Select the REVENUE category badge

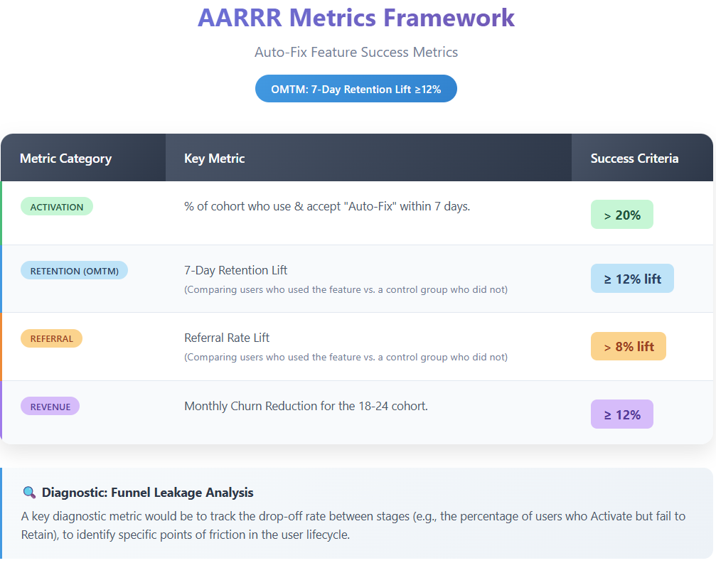(50, 407)
